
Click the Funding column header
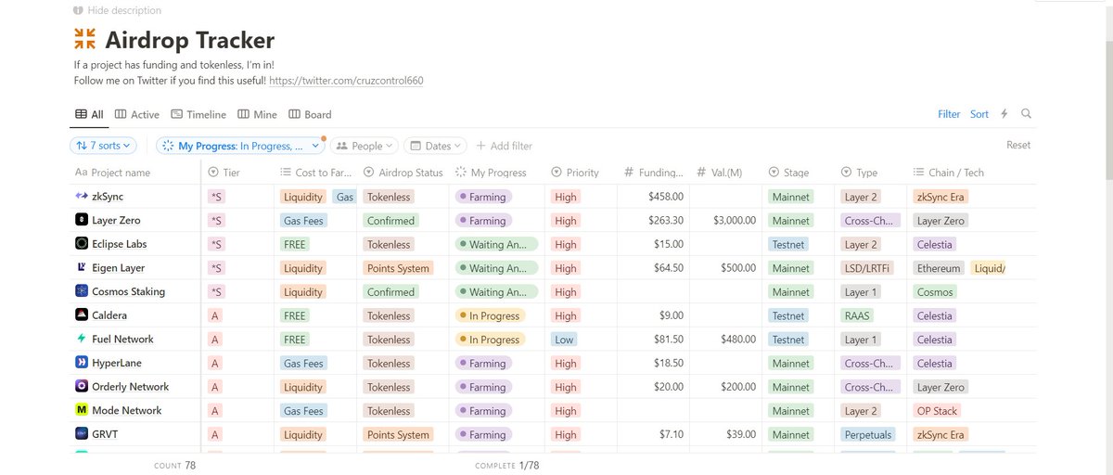point(654,173)
